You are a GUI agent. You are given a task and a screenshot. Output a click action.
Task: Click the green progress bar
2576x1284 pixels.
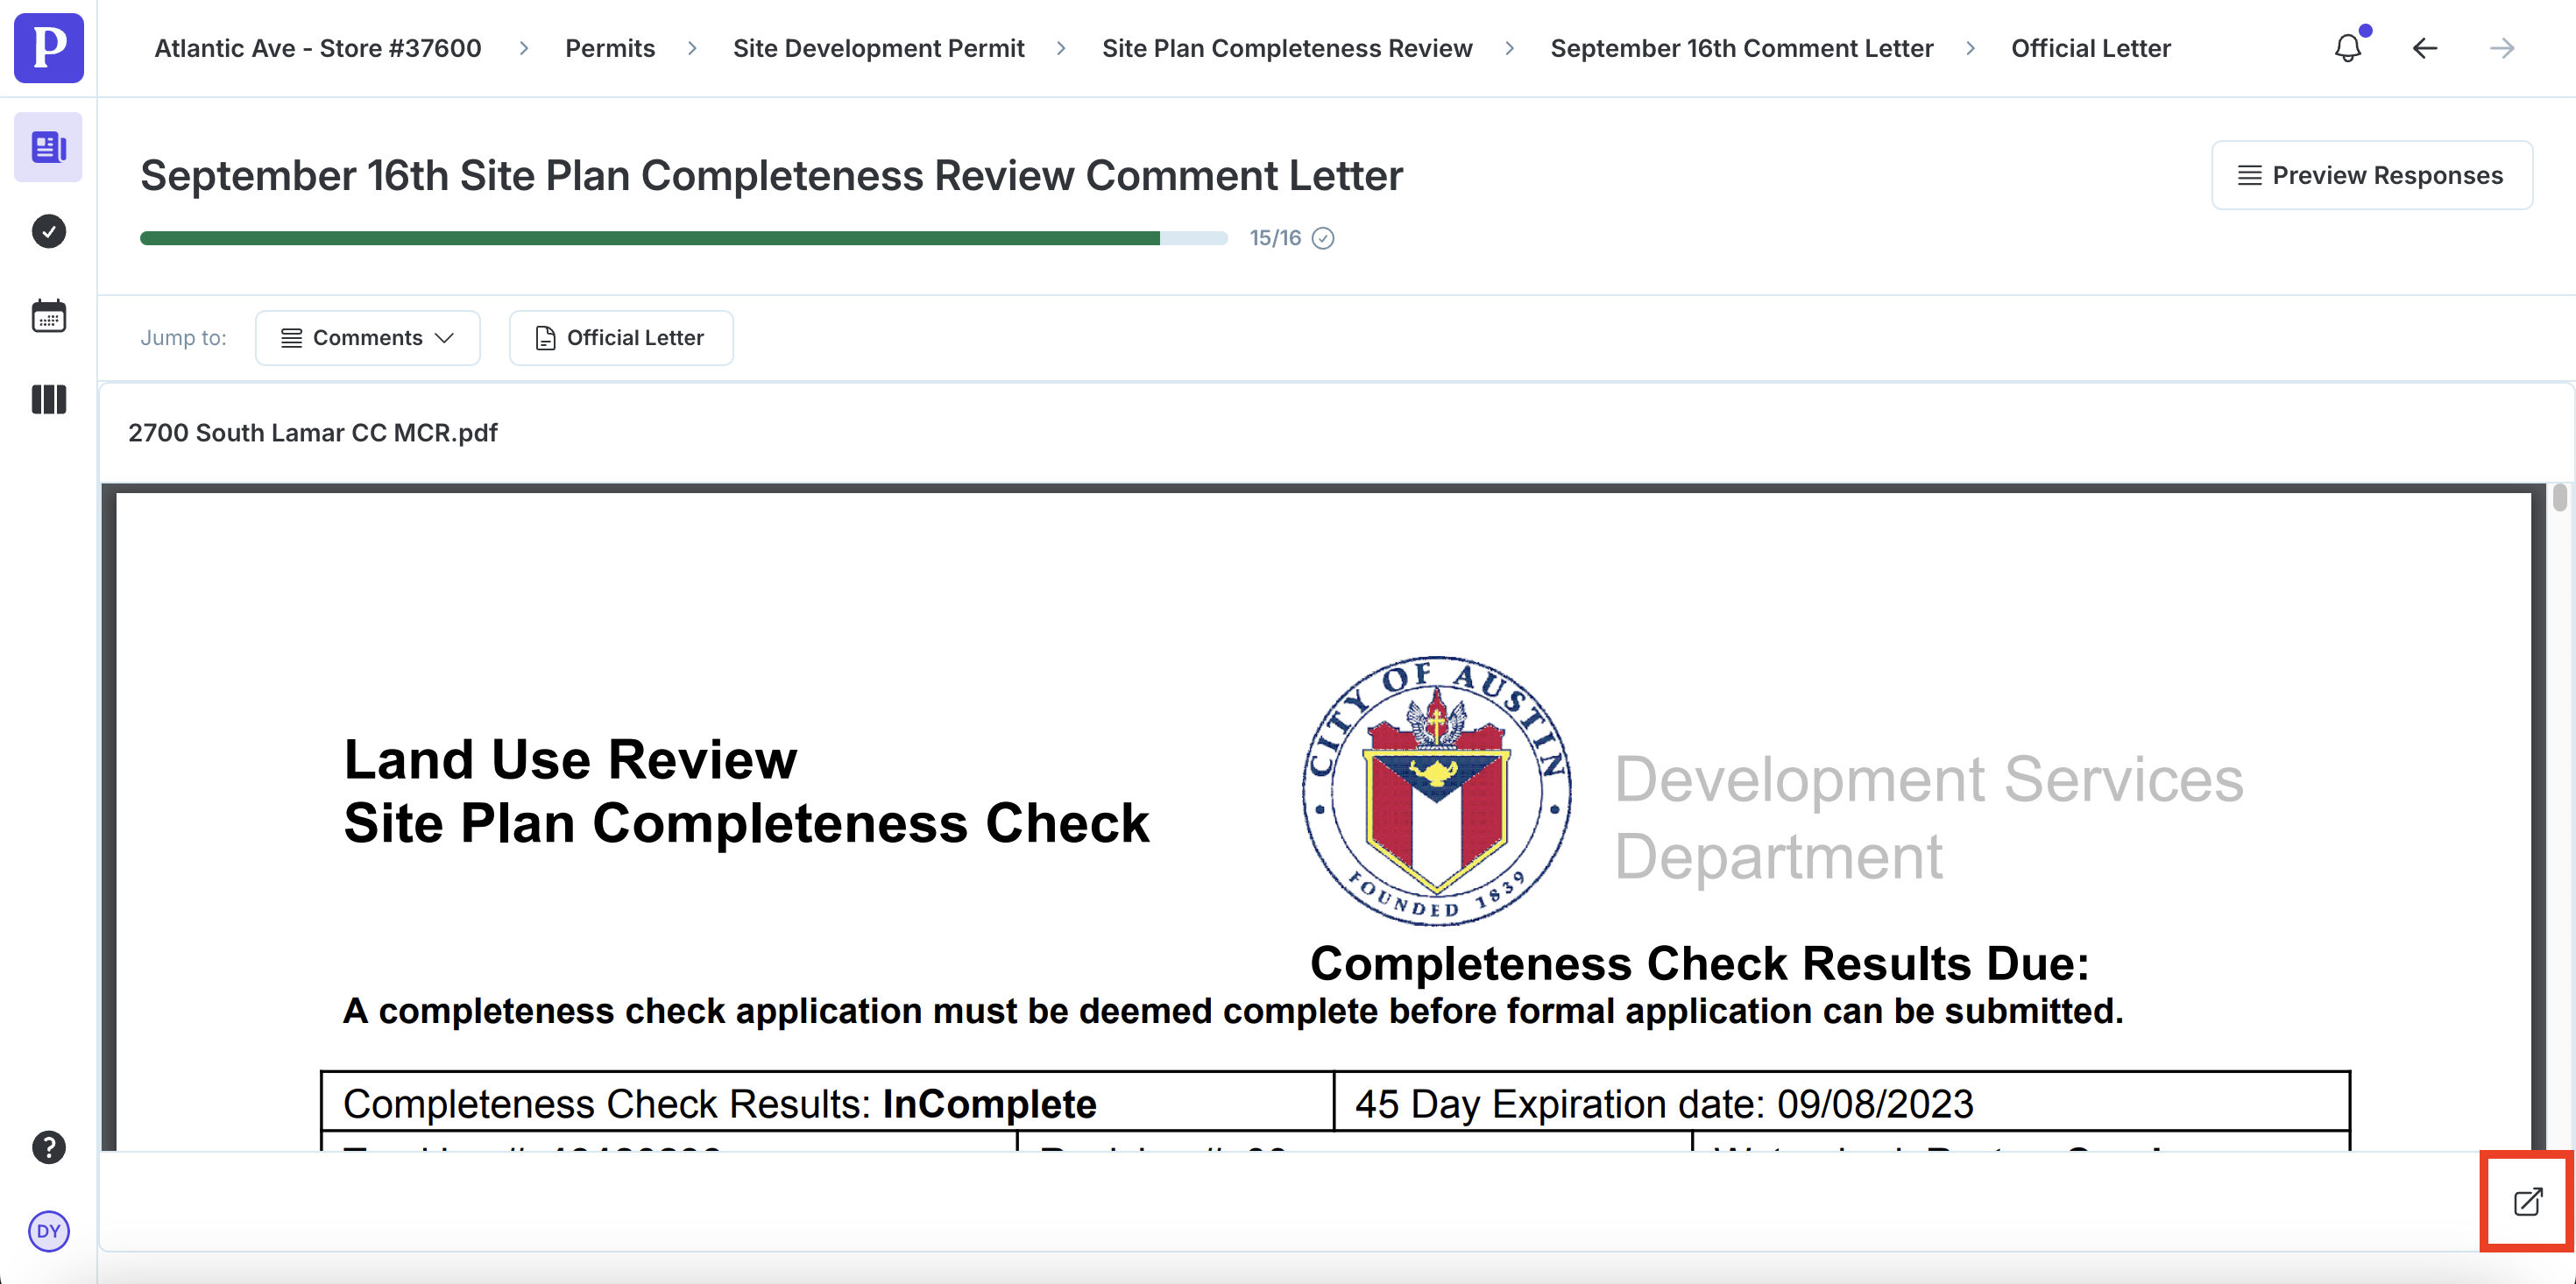tap(650, 238)
